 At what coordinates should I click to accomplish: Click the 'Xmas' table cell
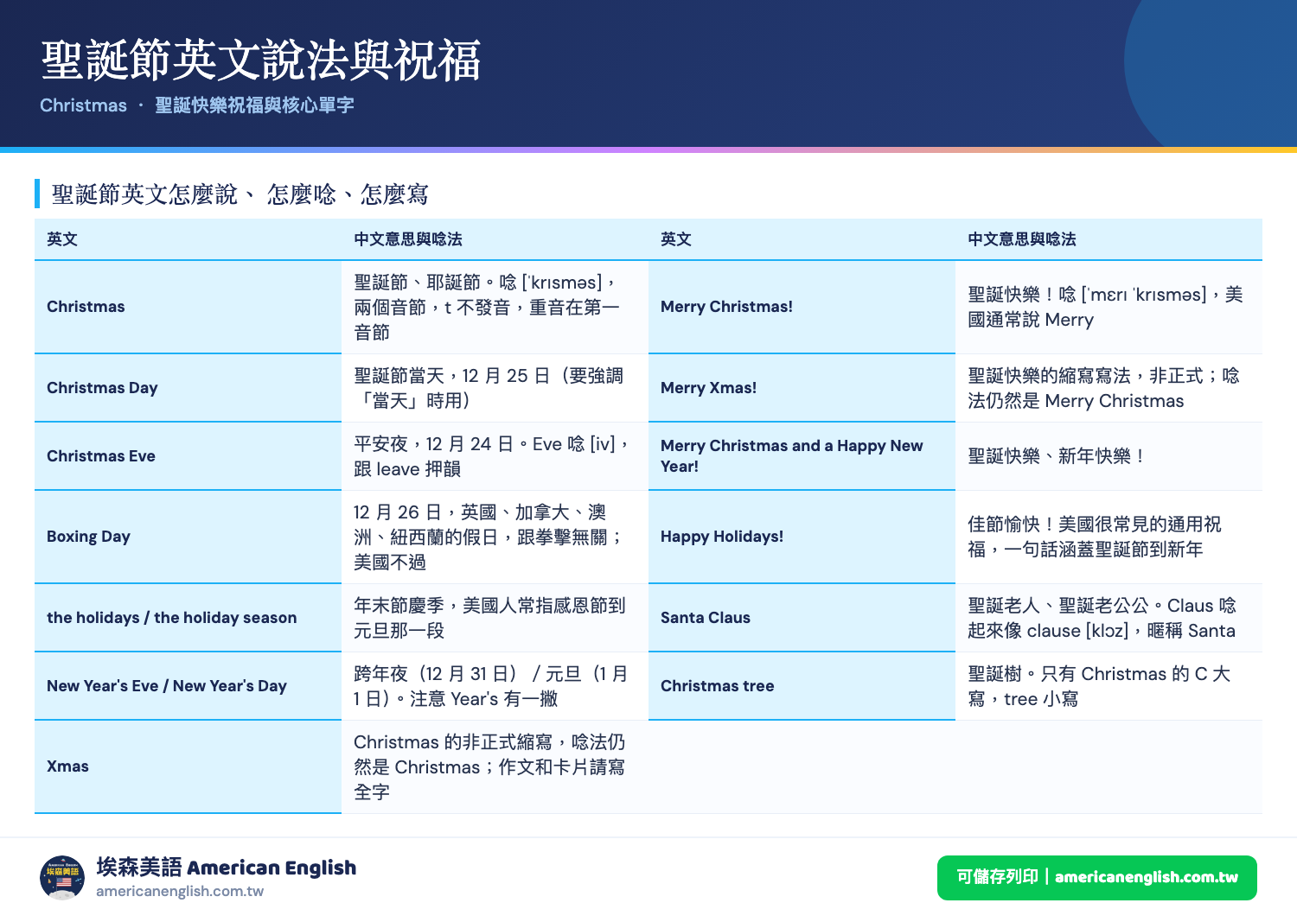coord(188,766)
